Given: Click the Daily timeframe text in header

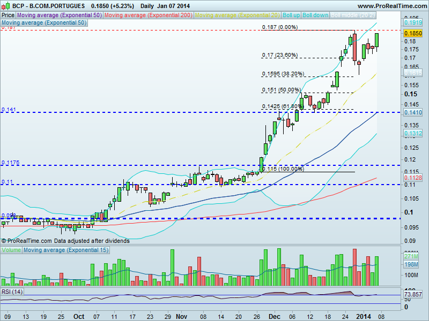Looking at the screenshot, I should pos(147,6).
